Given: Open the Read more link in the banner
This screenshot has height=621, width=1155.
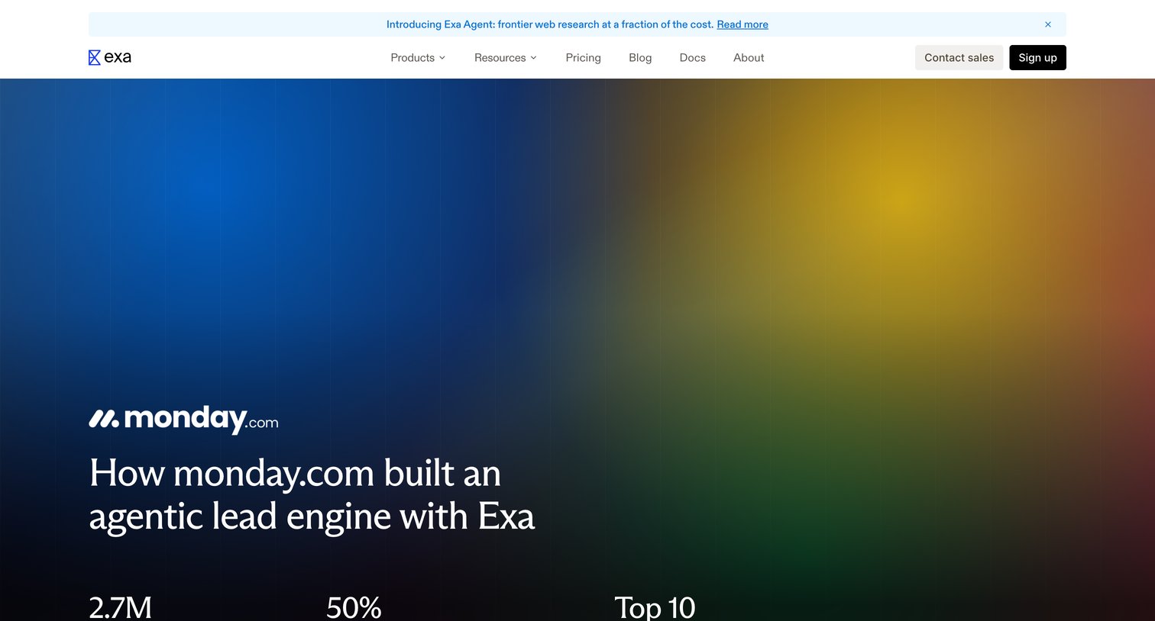Looking at the screenshot, I should click(742, 24).
